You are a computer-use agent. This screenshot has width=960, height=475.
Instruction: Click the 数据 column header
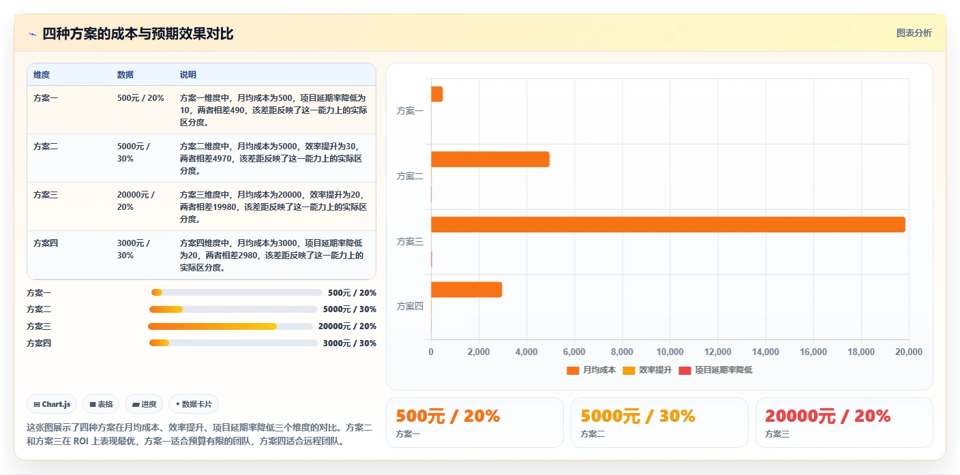click(125, 75)
